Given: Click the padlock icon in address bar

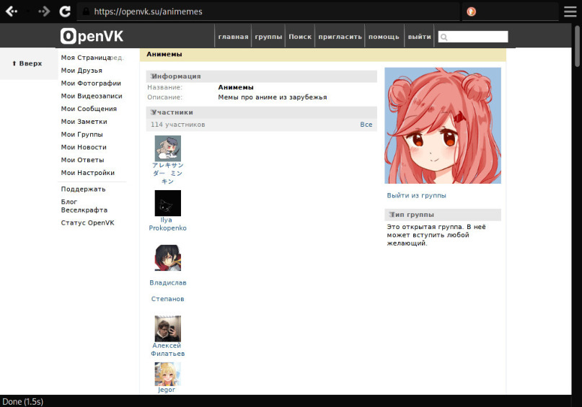Looking at the screenshot, I should (86, 12).
